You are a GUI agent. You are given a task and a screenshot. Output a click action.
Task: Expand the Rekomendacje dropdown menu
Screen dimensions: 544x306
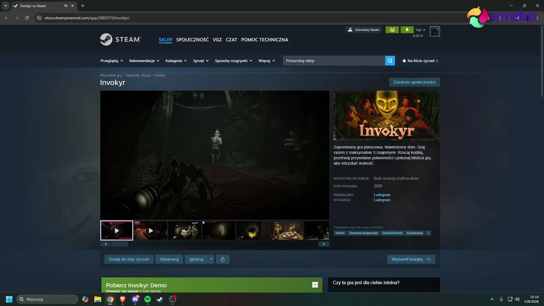(x=144, y=61)
